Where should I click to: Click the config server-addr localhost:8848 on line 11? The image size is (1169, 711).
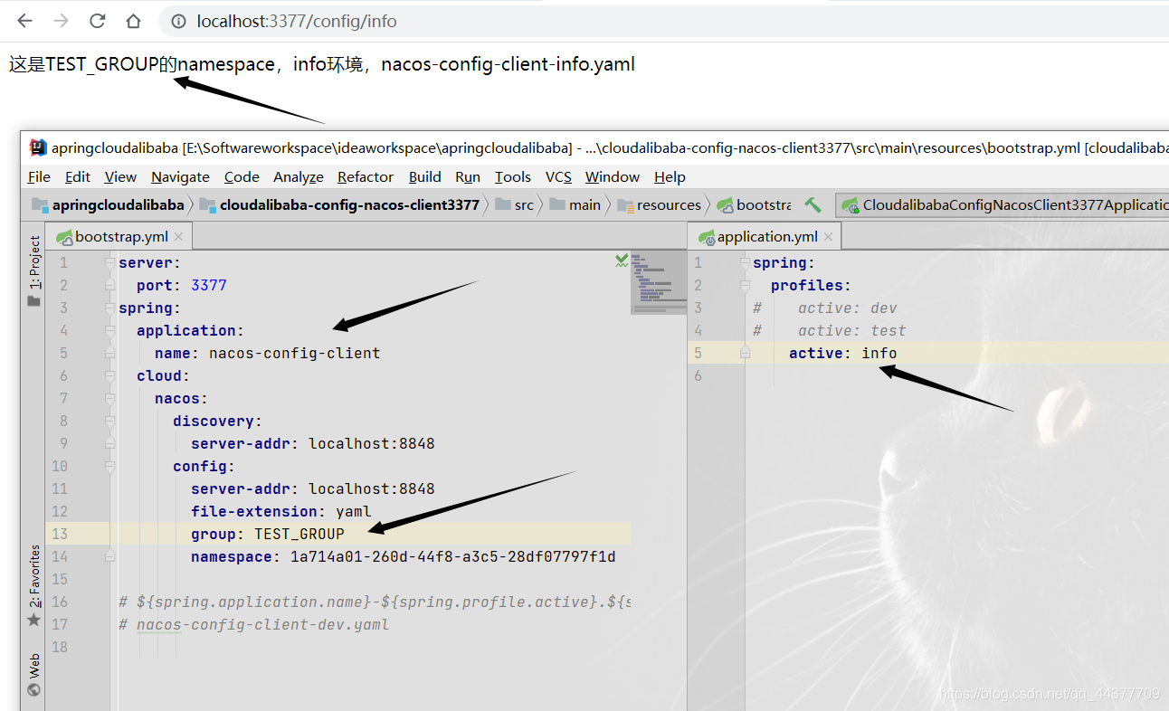coord(372,488)
